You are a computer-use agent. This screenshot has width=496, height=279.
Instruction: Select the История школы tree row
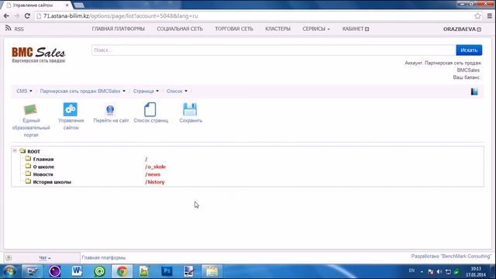coord(52,182)
